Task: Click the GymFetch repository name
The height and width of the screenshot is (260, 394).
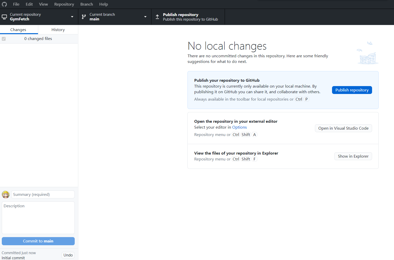Action: (20, 19)
